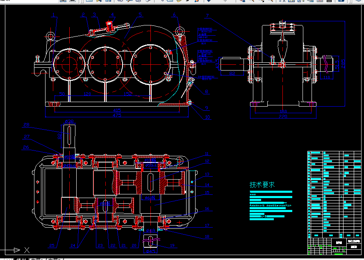
Task: Select part callout number 26
Action: (x=26, y=147)
